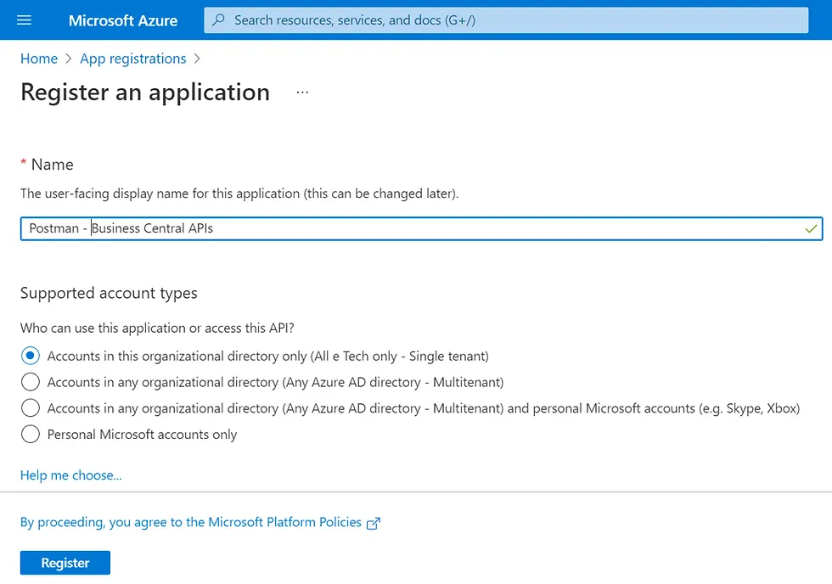
Task: Click the magnifier icon in search bar
Action: click(x=218, y=20)
